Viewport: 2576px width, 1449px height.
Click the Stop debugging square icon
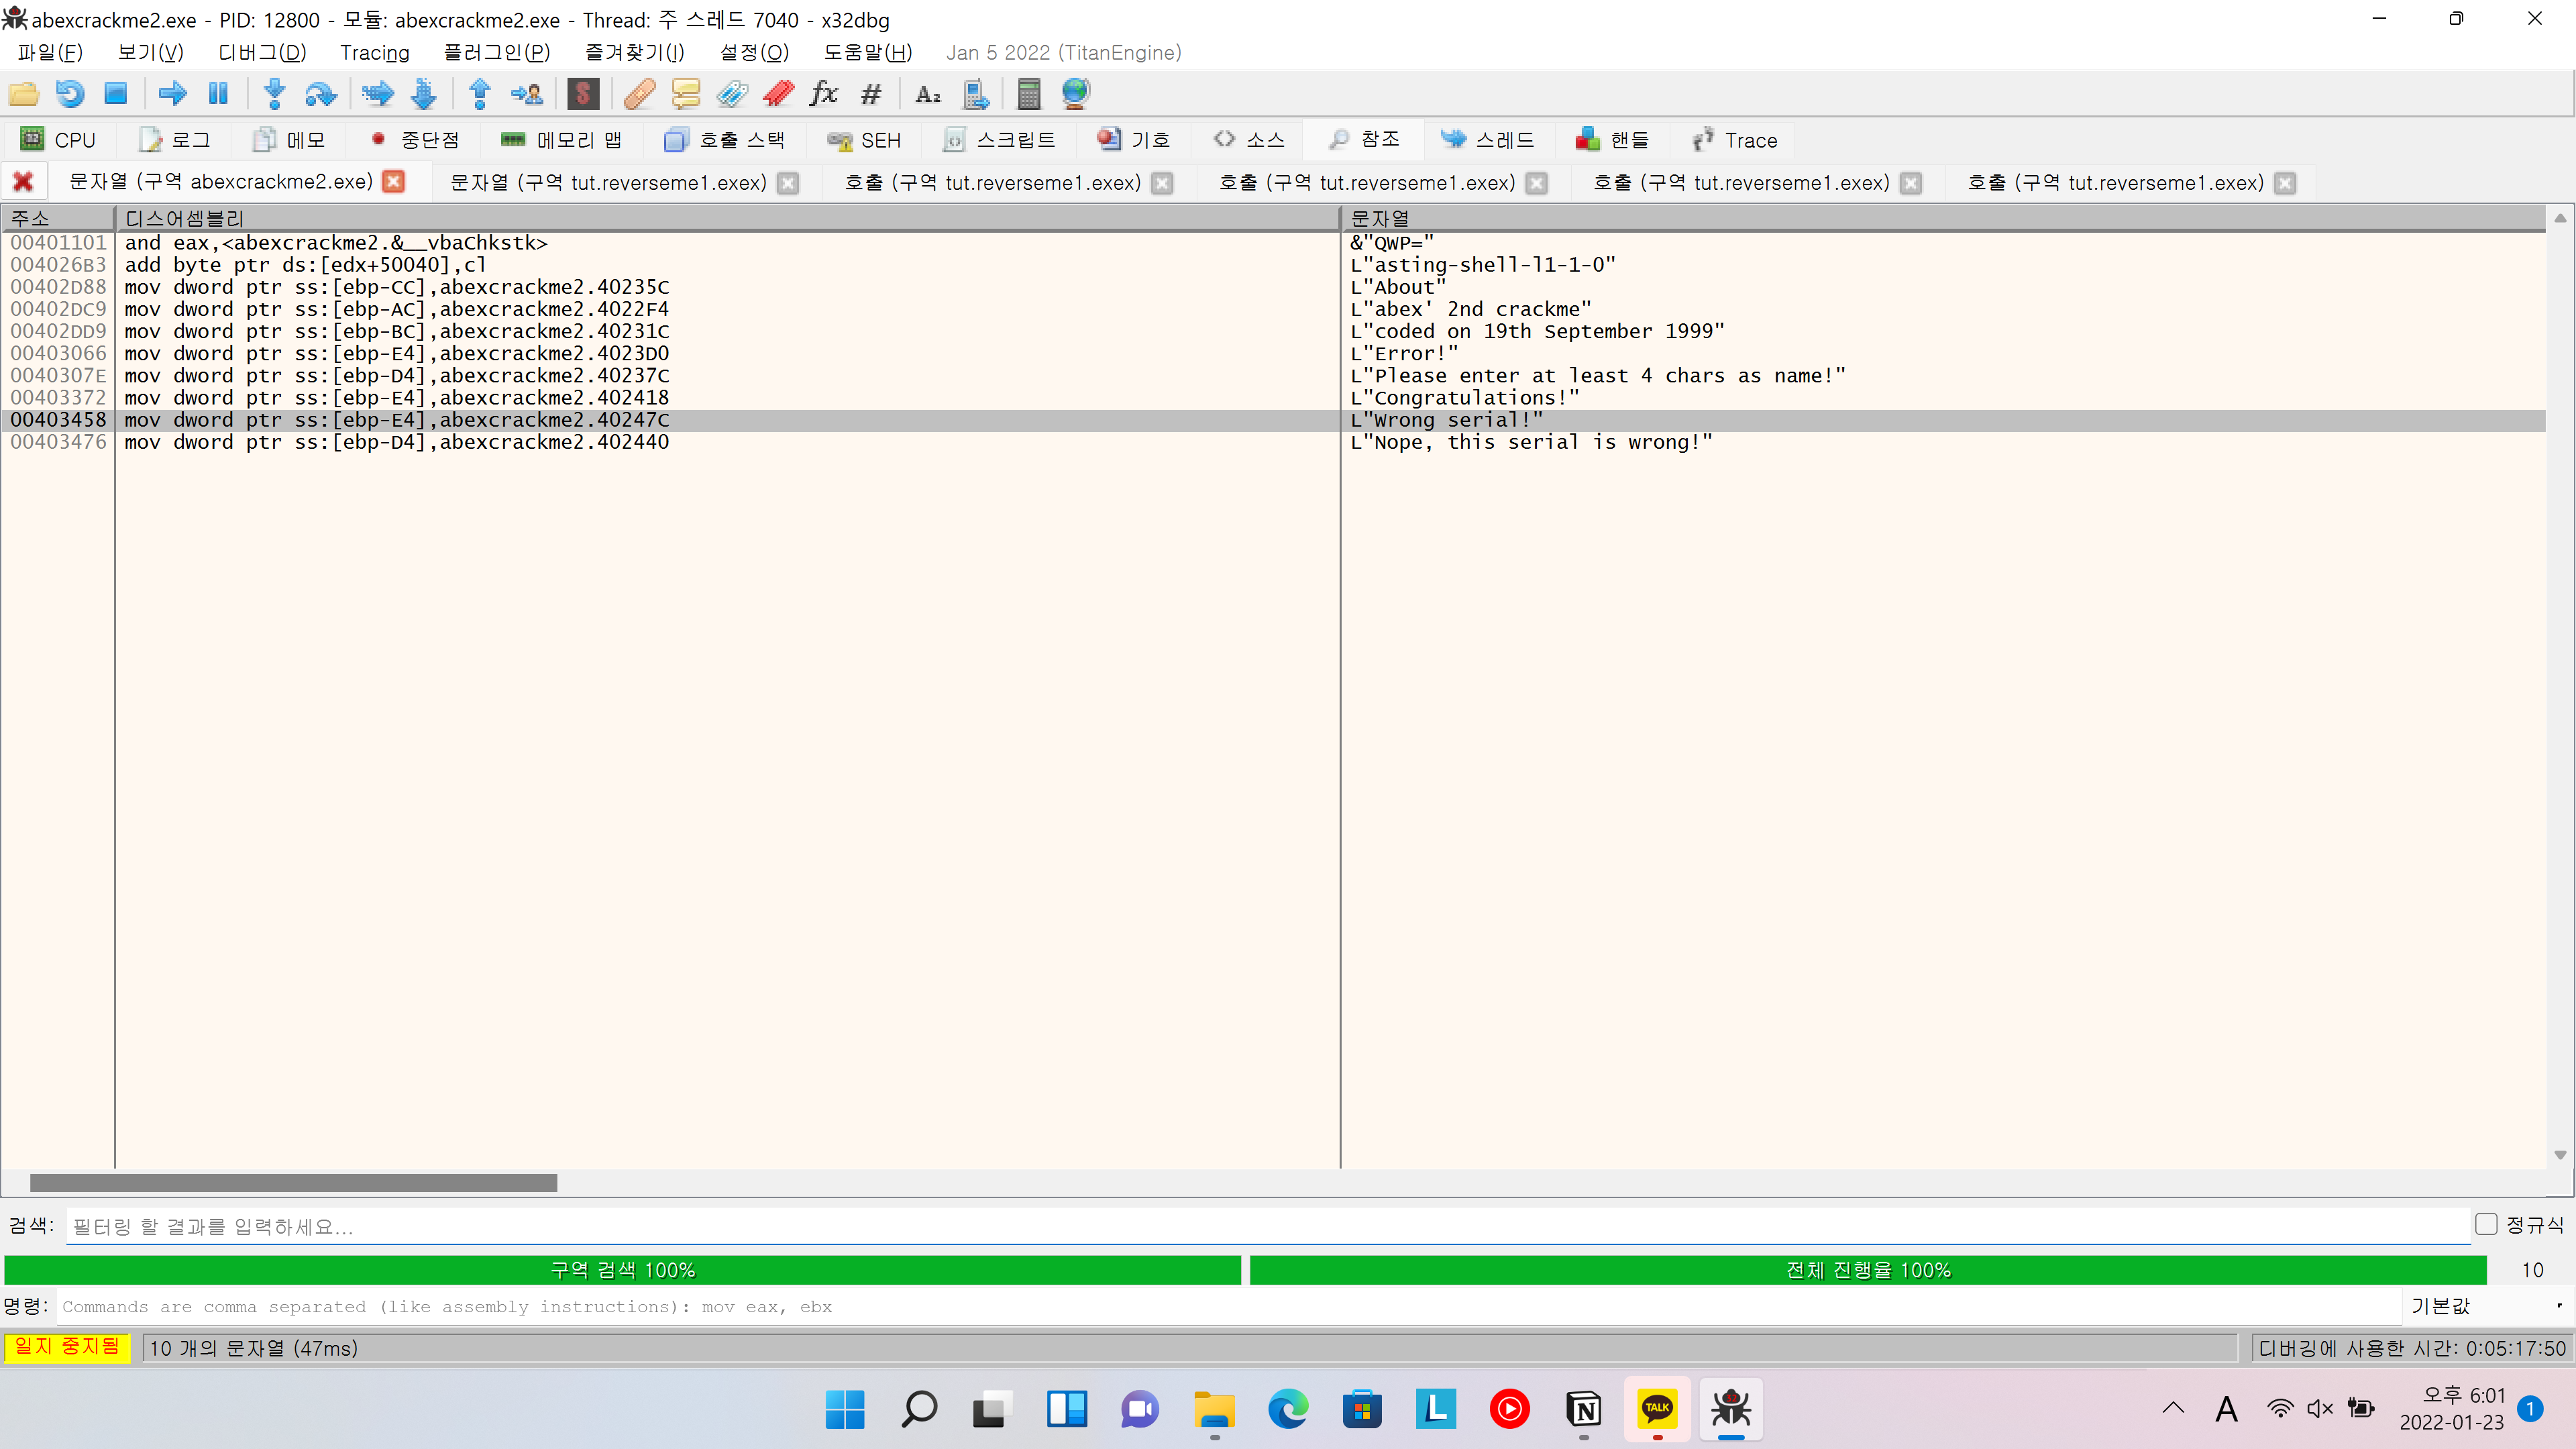pyautogui.click(x=116, y=94)
